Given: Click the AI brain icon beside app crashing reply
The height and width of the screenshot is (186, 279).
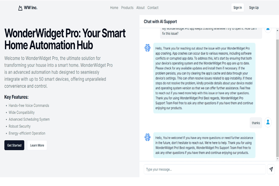Looking at the screenshot, I should click(147, 48).
